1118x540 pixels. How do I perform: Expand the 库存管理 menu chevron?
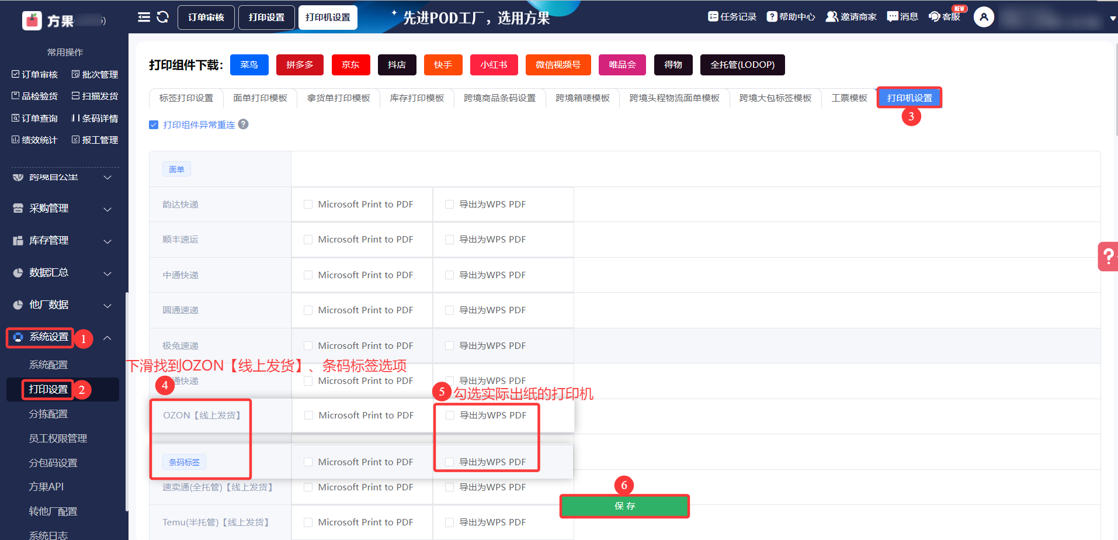point(107,241)
